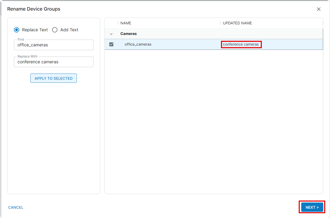Click the NAME column header
Screen dimensions: 330x218
click(x=126, y=23)
